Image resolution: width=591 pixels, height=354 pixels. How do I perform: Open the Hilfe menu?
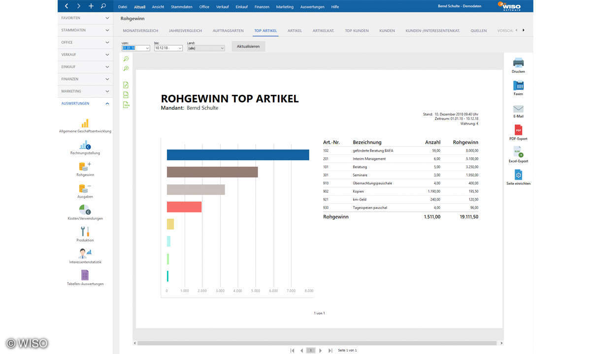(335, 7)
